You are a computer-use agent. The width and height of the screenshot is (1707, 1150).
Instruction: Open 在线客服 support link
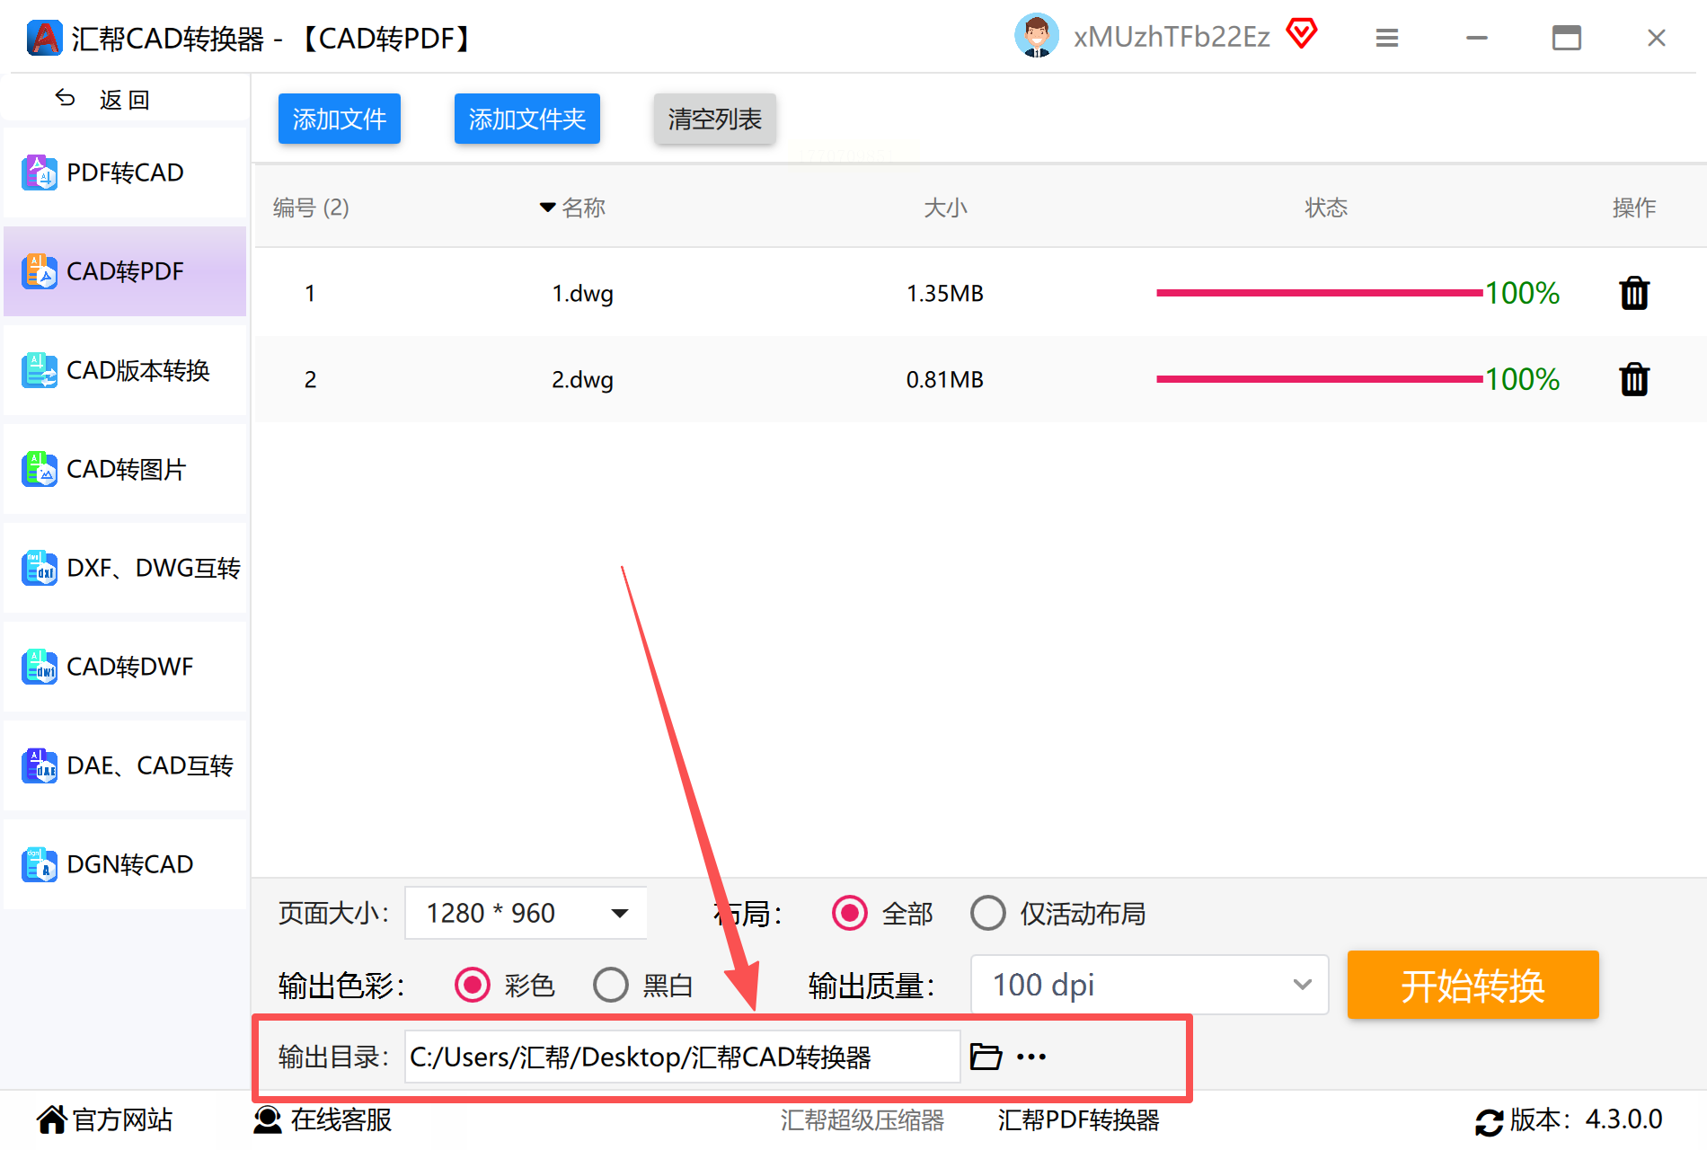pyautogui.click(x=341, y=1119)
